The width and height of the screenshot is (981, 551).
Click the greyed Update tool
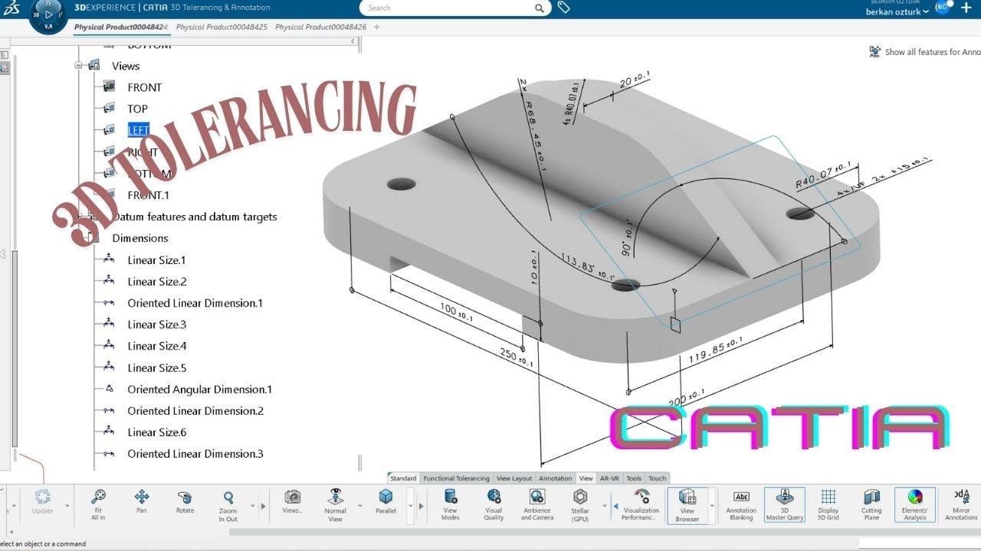42,502
